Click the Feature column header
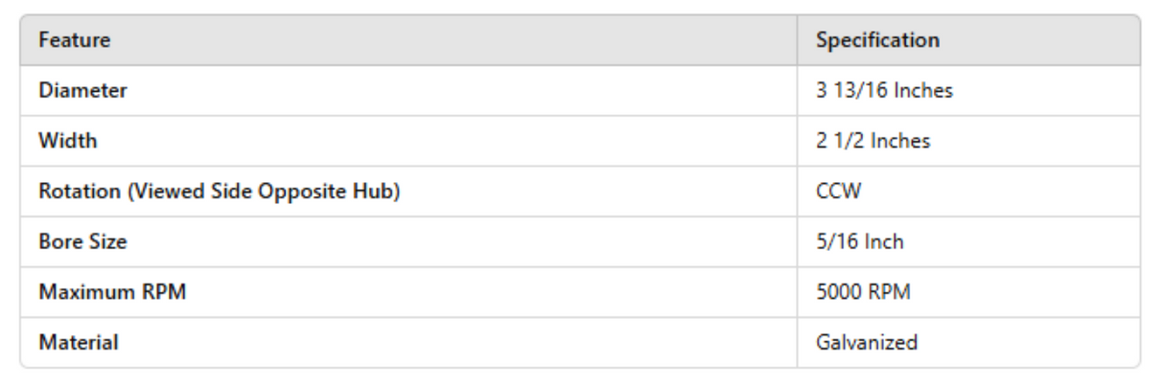 (74, 40)
